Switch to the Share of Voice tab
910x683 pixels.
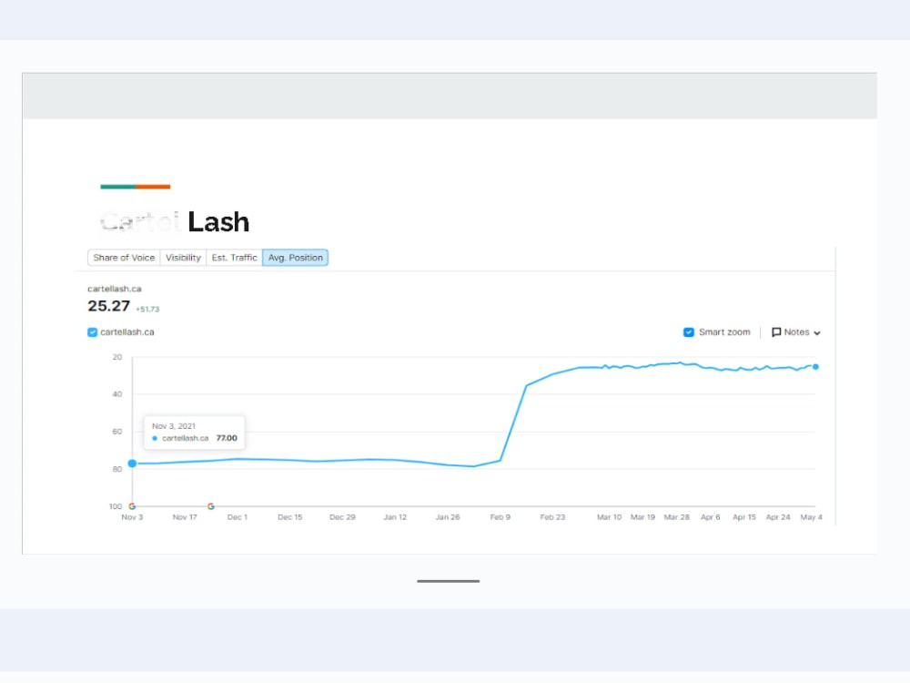pyautogui.click(x=124, y=258)
